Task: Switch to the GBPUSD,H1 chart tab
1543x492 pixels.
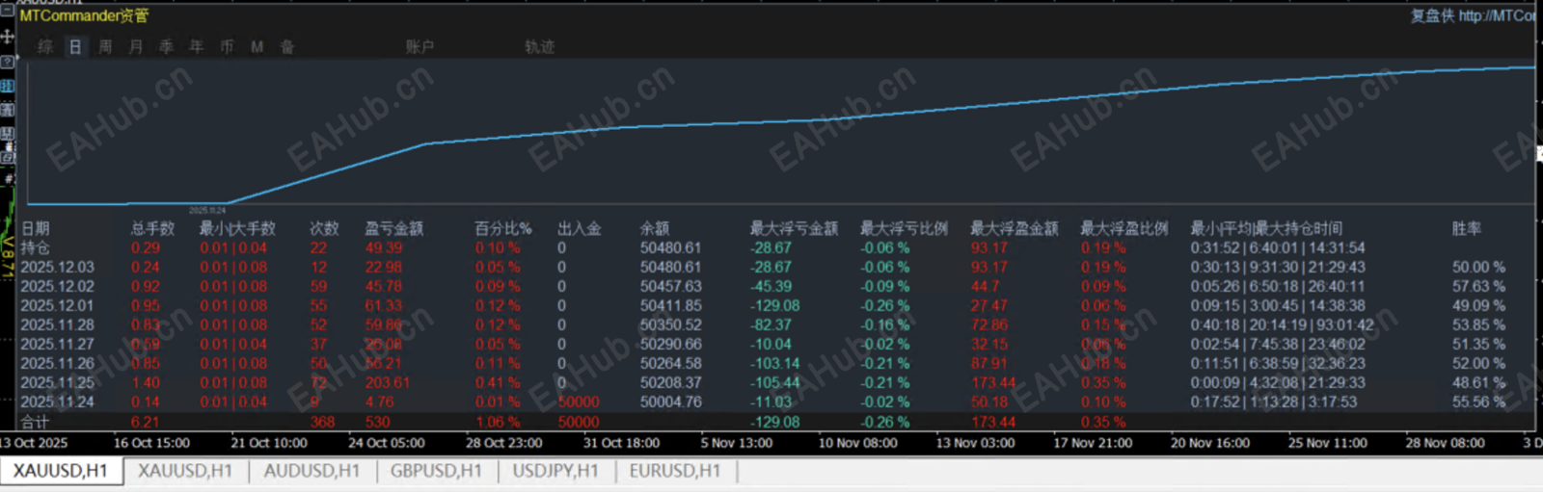Action: point(436,471)
